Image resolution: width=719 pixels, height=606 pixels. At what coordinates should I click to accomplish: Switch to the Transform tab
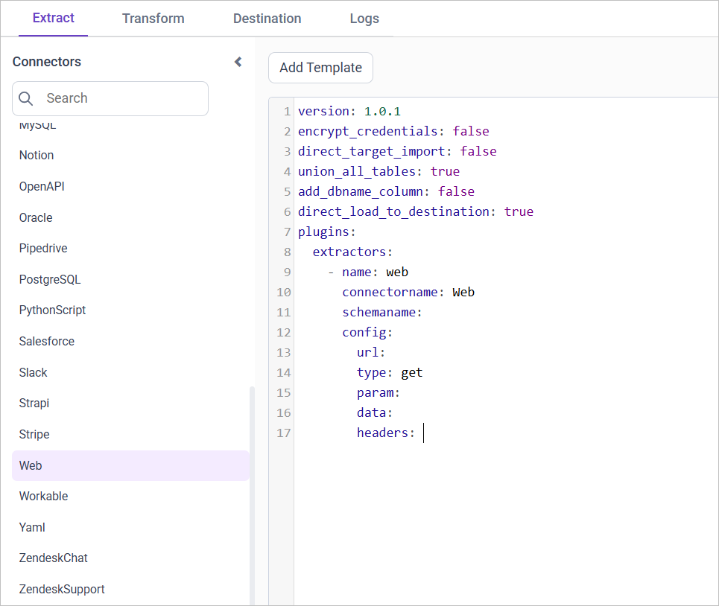click(x=153, y=19)
